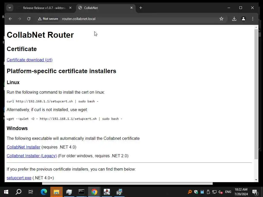This screenshot has height=197, width=263.
Task: Switch to the Release v1.0.7 tab
Action: click(x=44, y=8)
